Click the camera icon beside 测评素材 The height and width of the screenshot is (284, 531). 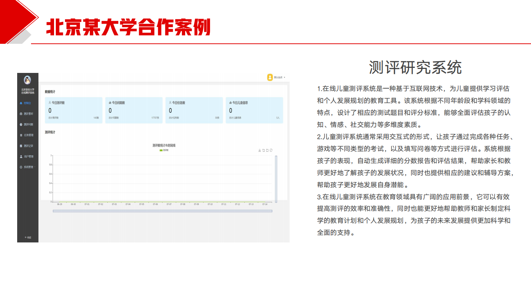(x=21, y=114)
